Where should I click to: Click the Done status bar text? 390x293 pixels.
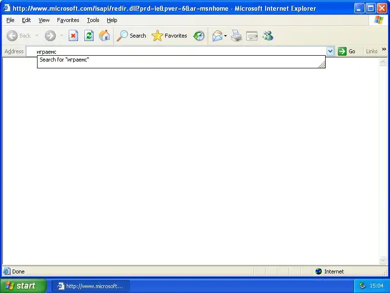click(19, 272)
